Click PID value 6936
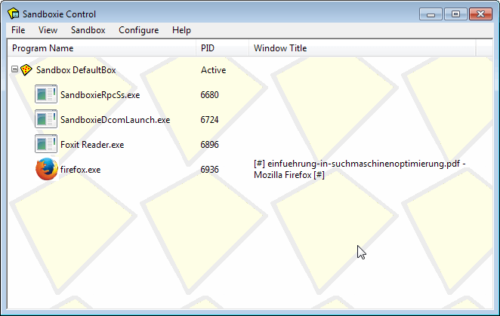The width and height of the screenshot is (500, 316). 209,170
